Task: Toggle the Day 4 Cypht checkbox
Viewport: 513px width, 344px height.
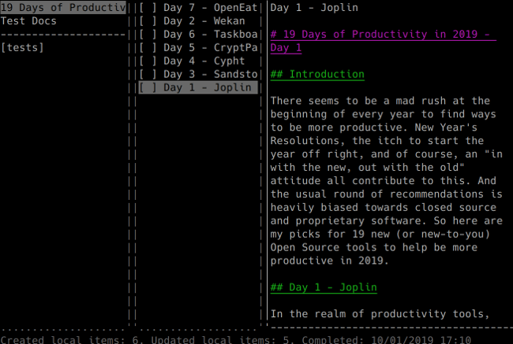Action: pos(148,61)
